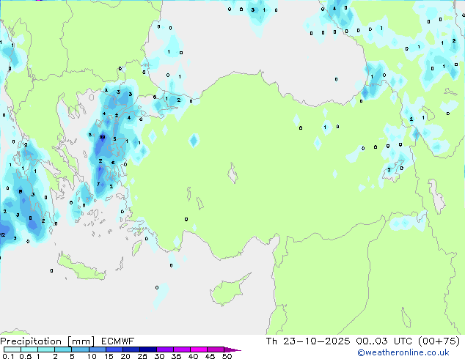465x359 pixels.
Task: Click the "00..03 UTC" time range text
Action: tap(384, 341)
